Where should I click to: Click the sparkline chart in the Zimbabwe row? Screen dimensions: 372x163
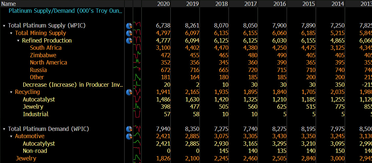137,55
